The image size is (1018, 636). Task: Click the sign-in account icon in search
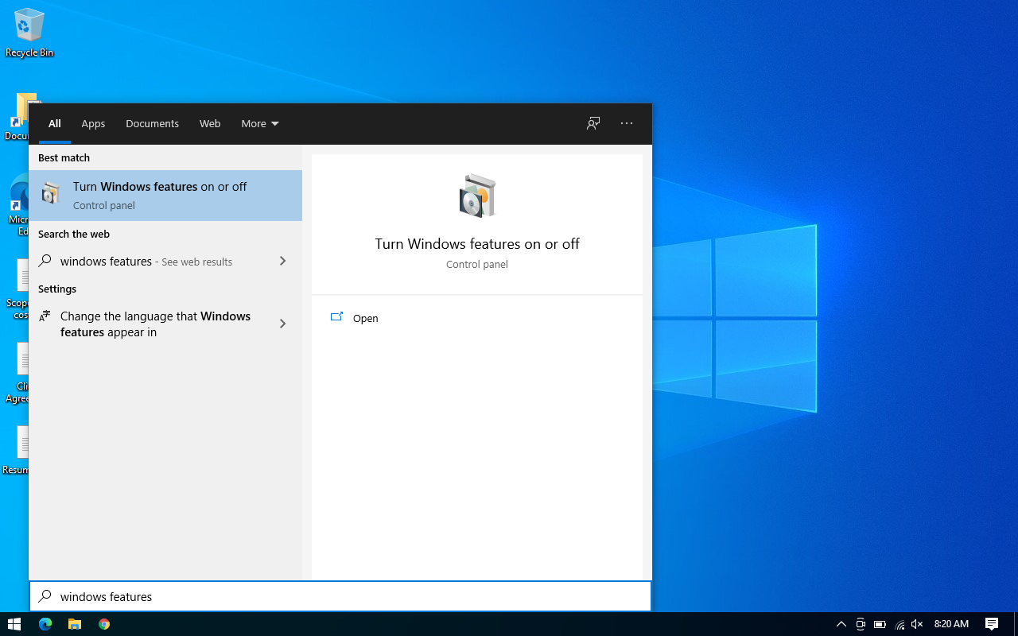[x=593, y=123]
